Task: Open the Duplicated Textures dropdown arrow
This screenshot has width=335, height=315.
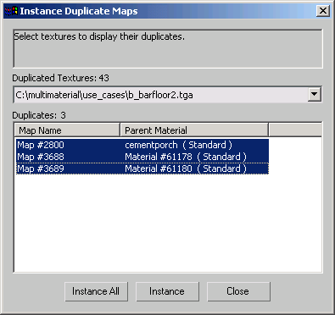Action: pyautogui.click(x=314, y=94)
